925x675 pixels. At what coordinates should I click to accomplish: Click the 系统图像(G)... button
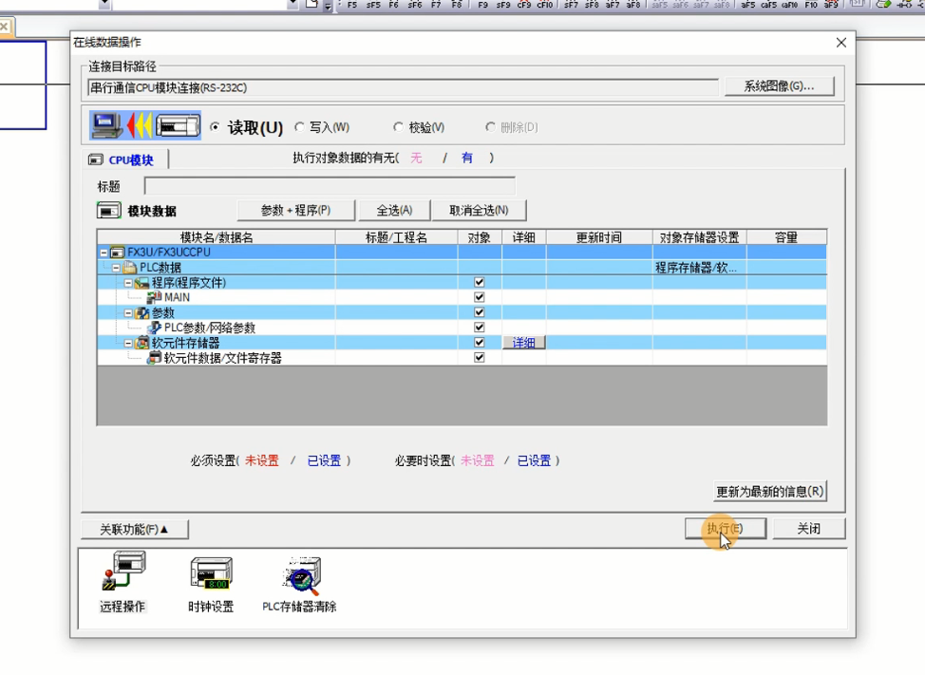pos(779,86)
